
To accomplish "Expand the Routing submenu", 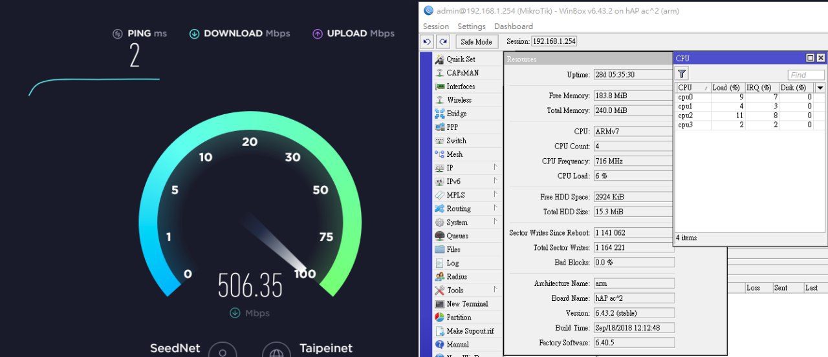I will (495, 209).
